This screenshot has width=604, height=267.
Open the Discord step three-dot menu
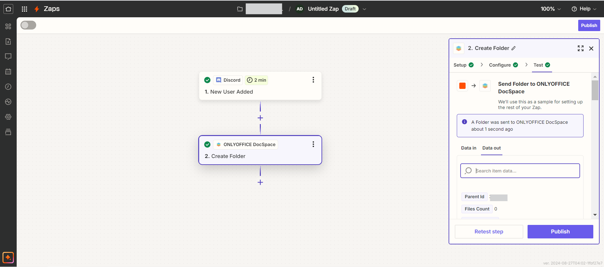click(x=313, y=80)
